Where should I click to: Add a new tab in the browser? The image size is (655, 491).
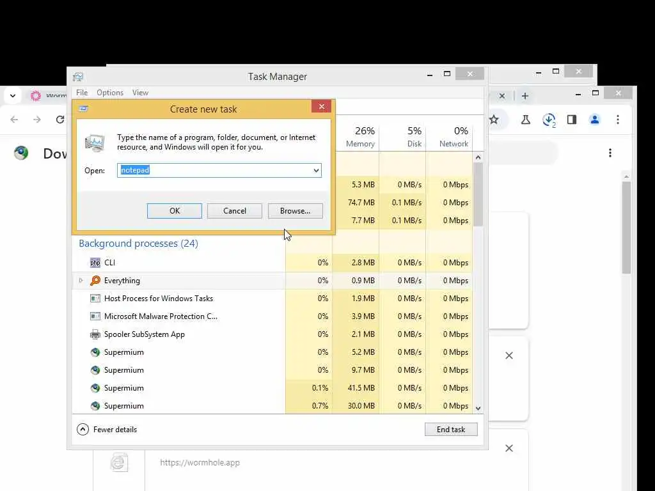click(x=525, y=96)
